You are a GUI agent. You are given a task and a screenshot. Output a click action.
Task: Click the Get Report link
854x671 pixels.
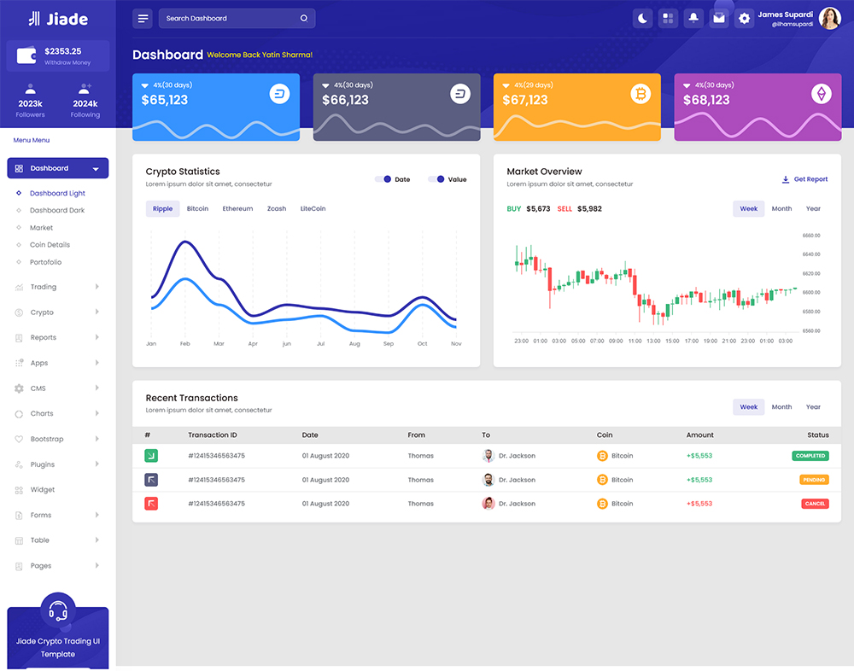coord(804,179)
